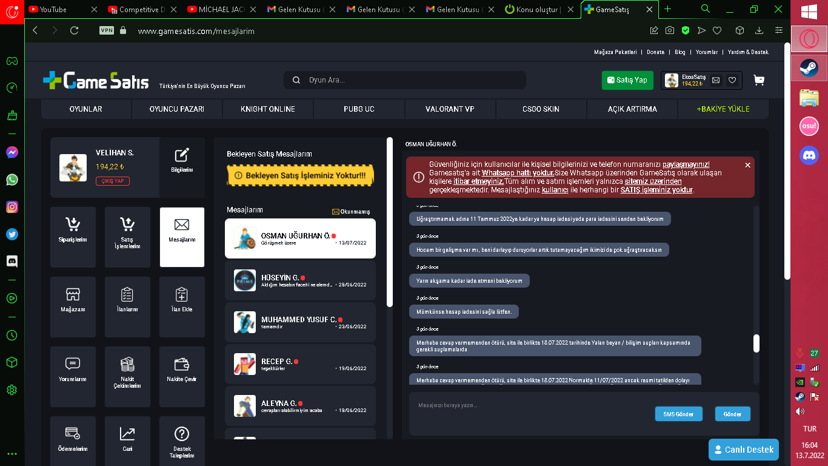Open the Yardım & Destek link
Screen dimensions: 828x466
pyautogui.click(x=748, y=52)
